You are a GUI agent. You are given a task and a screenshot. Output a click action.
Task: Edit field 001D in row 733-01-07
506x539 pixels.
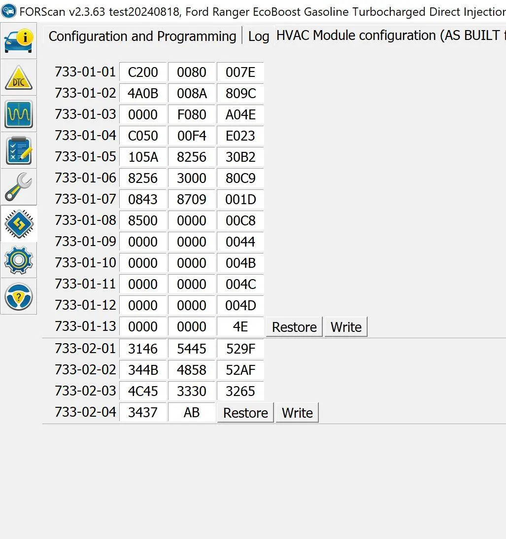[240, 199]
